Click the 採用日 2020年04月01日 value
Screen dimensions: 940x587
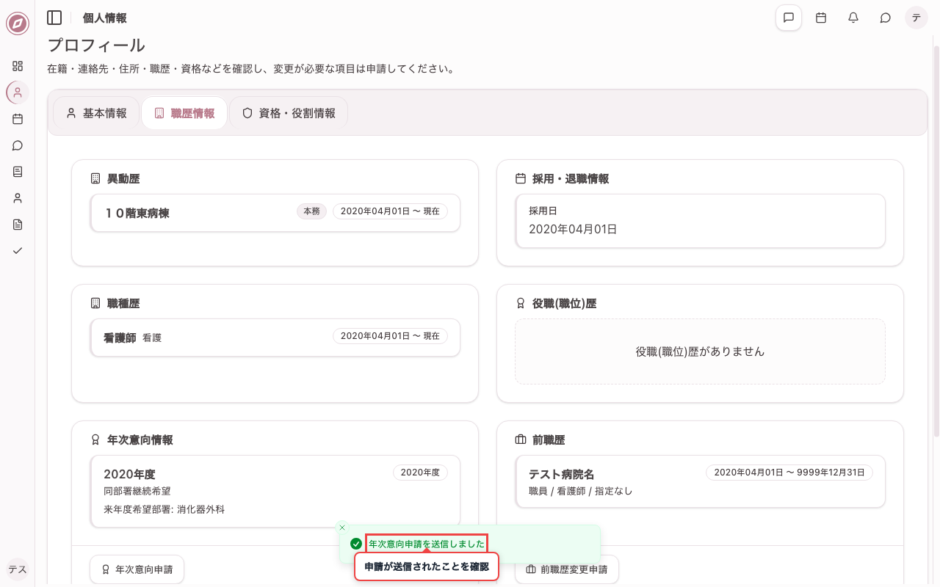click(x=573, y=230)
